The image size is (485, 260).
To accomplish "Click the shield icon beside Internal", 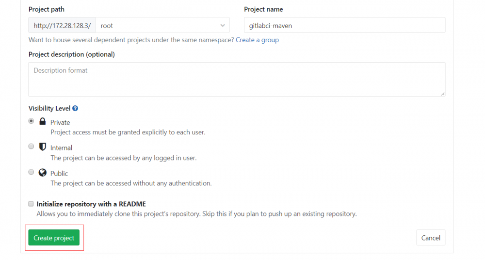I will point(42,147).
